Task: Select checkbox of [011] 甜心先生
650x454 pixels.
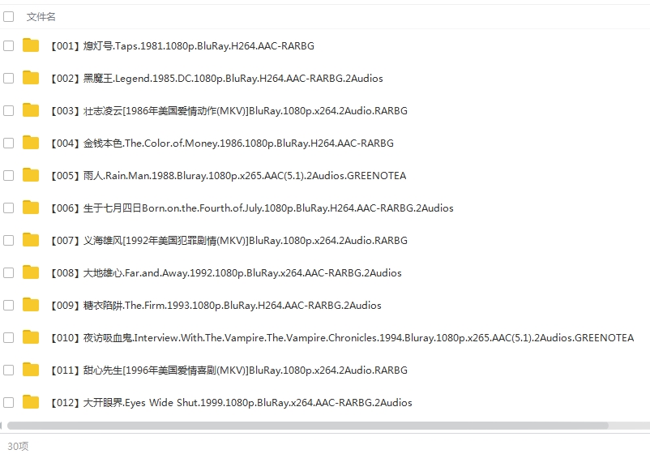Action: click(8, 370)
